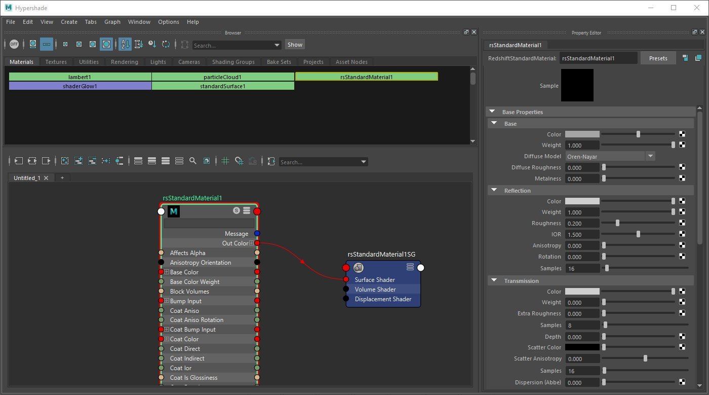
Task: Open the work area search dropdown arrow
Action: click(x=363, y=162)
